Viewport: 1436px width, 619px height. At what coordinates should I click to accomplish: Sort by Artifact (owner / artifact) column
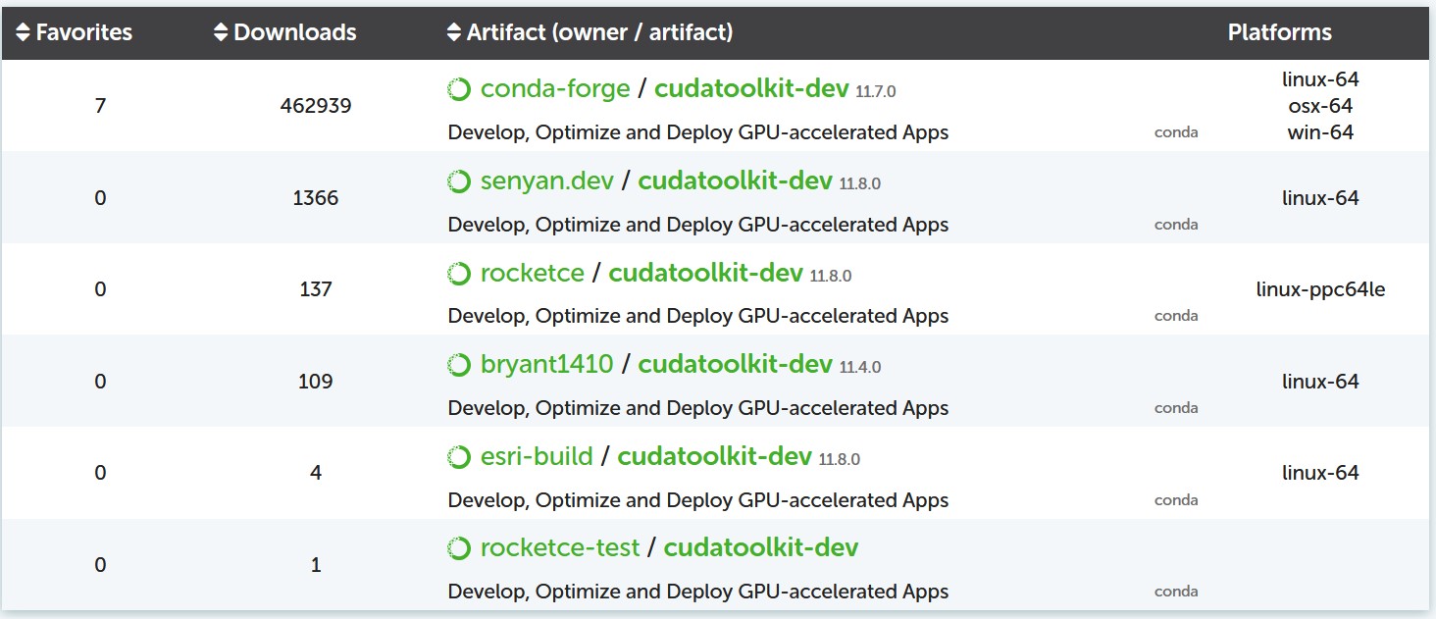(590, 32)
